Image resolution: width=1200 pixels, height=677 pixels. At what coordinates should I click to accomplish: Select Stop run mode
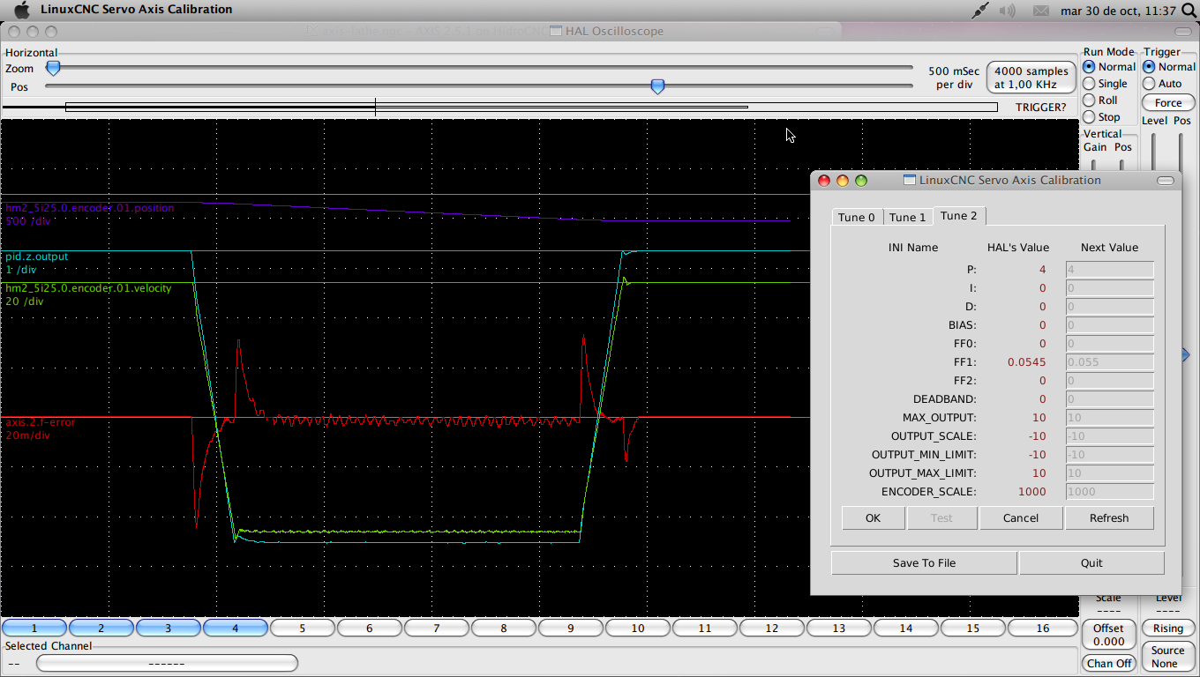click(1101, 117)
